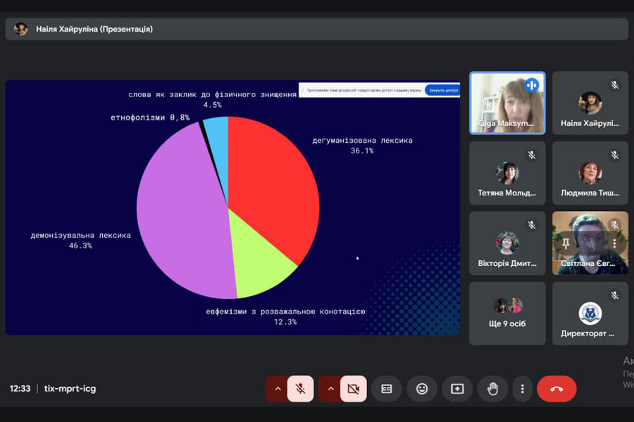Toggle closed captions
This screenshot has height=422, width=634.
click(387, 388)
